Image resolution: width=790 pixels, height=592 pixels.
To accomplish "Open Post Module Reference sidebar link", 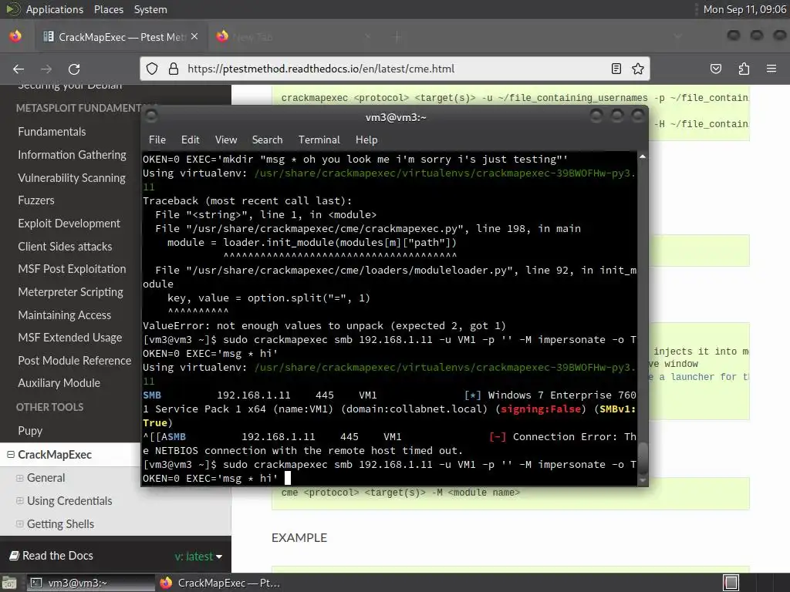I will tap(75, 361).
